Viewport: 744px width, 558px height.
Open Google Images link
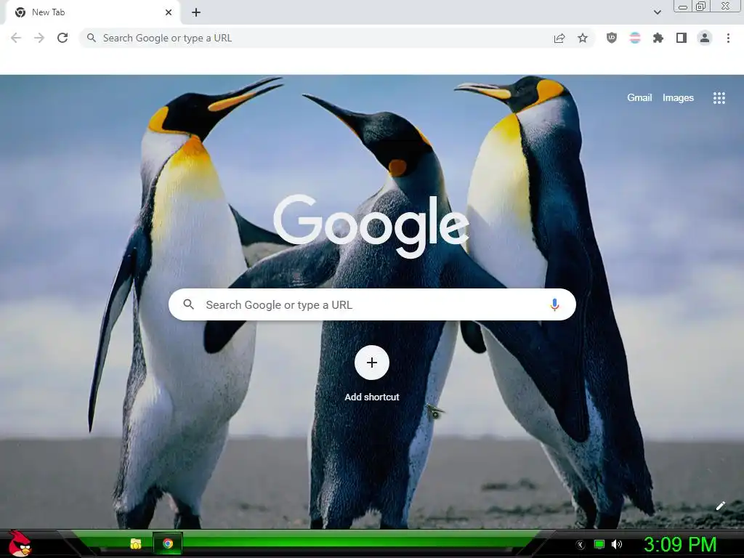point(678,98)
